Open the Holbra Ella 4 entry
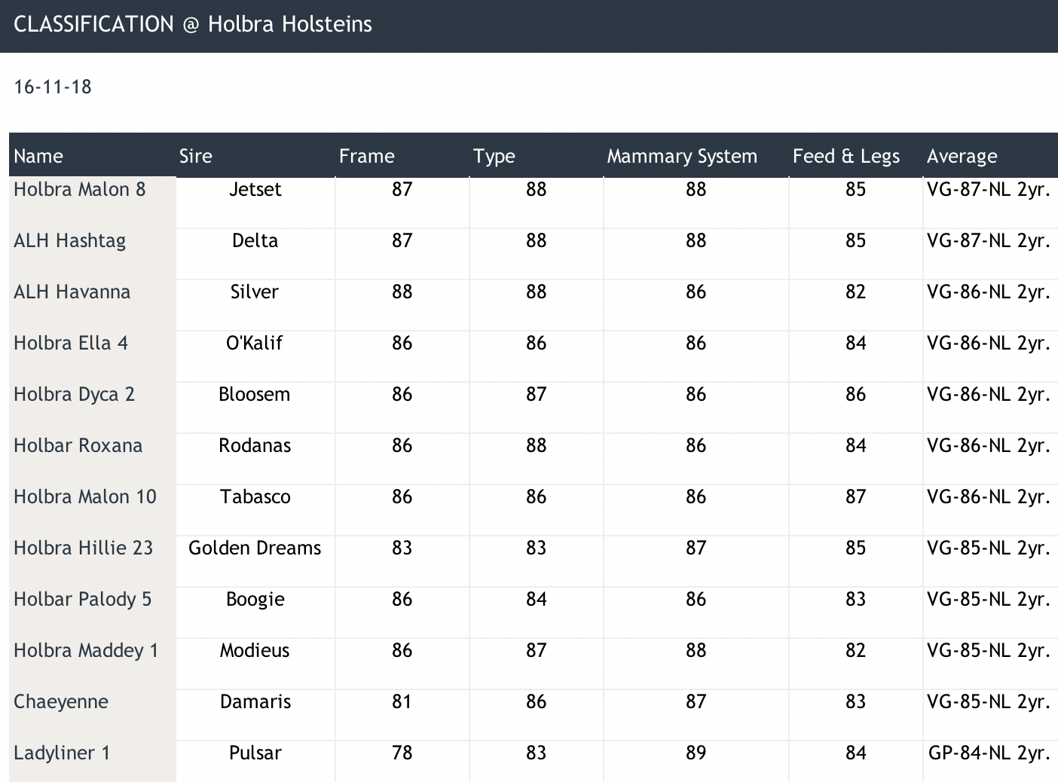This screenshot has width=1058, height=782. point(71,343)
